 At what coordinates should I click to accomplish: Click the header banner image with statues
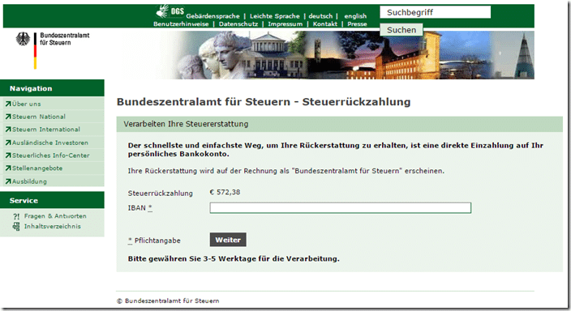tap(328, 54)
